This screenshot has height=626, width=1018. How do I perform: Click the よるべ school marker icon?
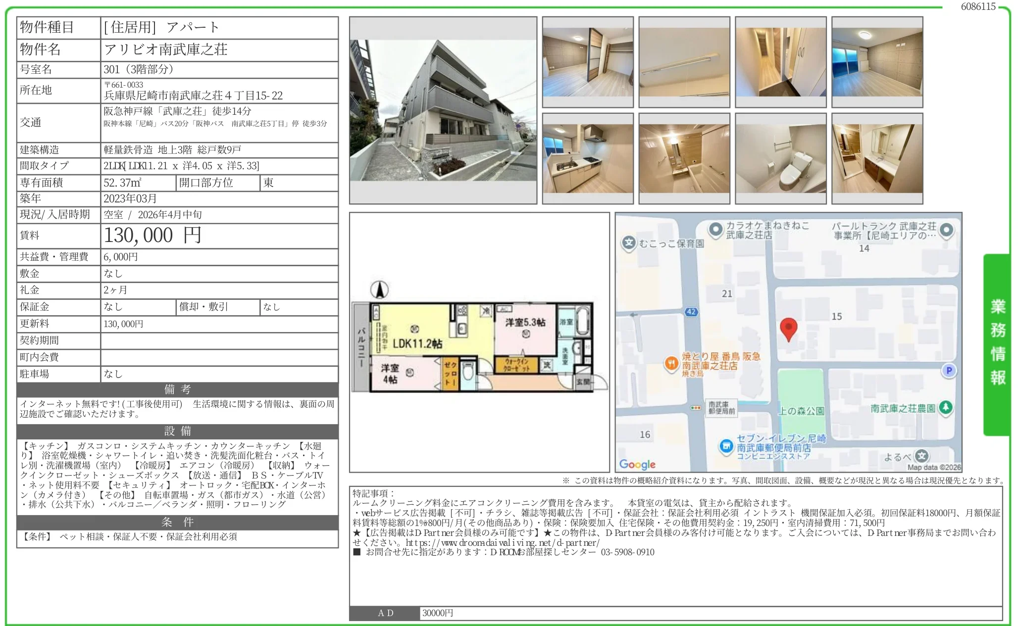[921, 456]
